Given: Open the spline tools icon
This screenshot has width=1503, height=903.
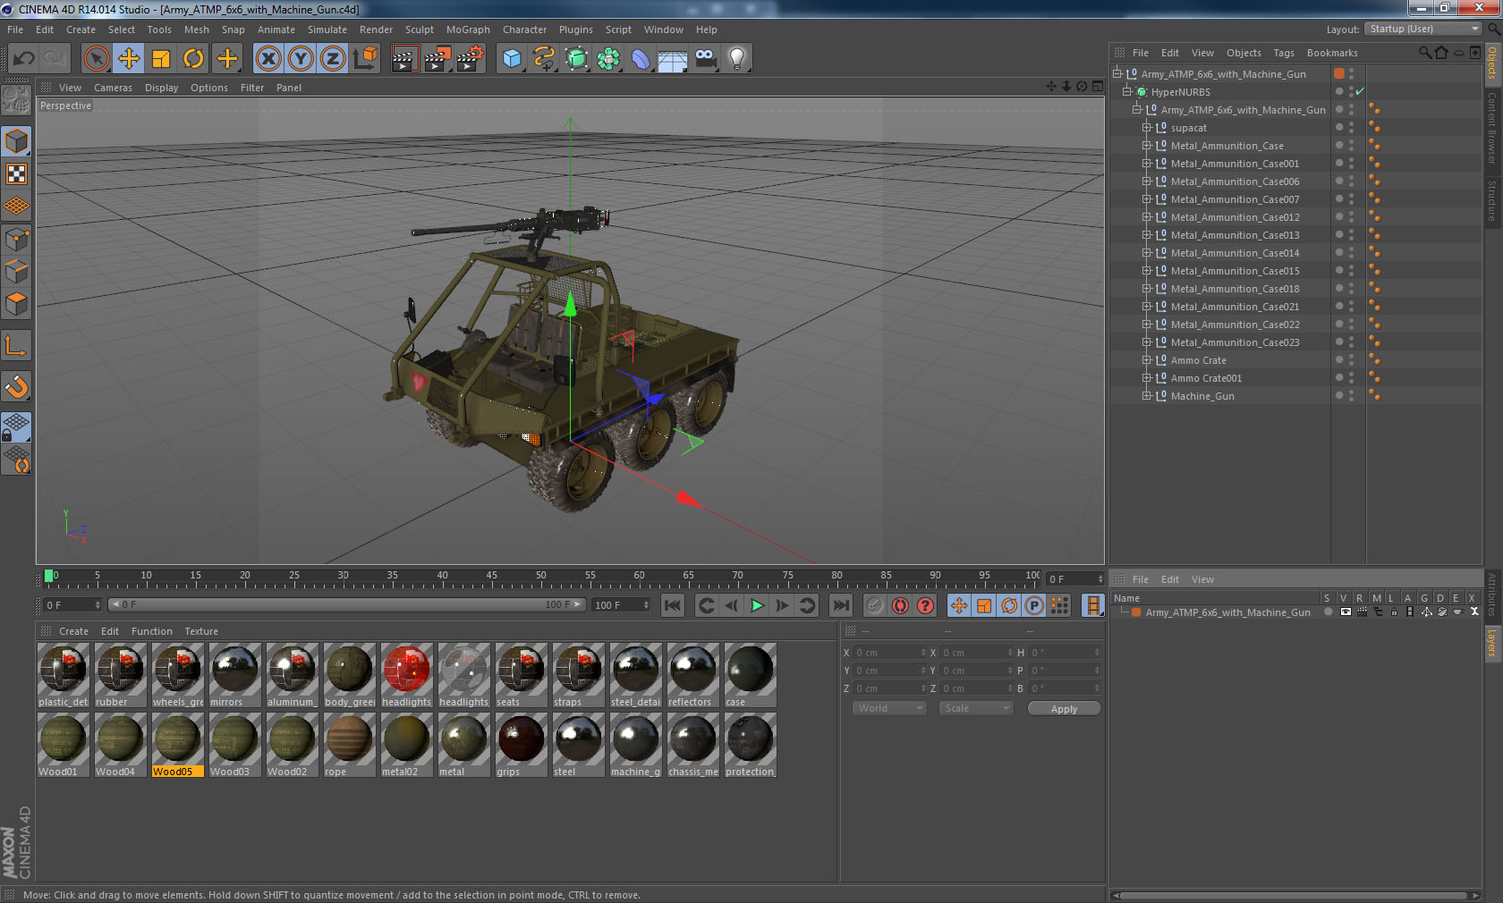Looking at the screenshot, I should coord(544,59).
